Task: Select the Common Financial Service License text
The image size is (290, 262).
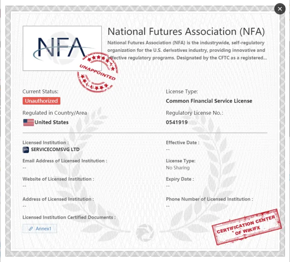Action: coord(209,101)
